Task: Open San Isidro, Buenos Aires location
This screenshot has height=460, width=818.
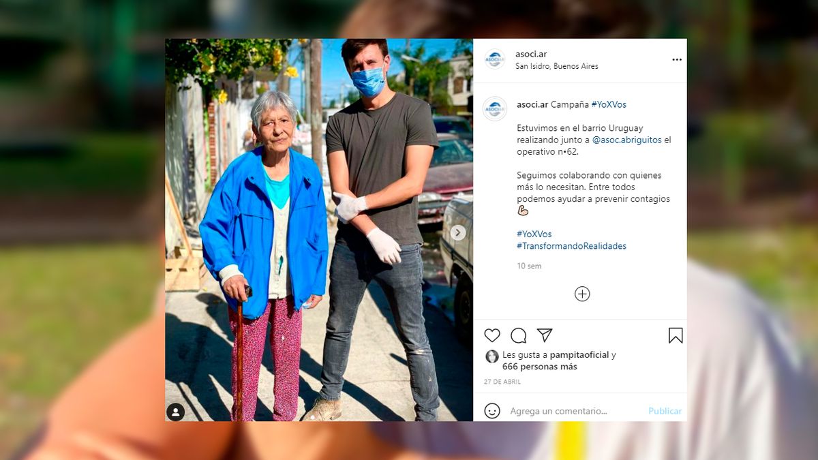Action: [557, 66]
